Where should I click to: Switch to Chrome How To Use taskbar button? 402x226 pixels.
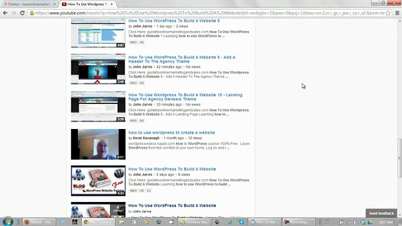click(97, 222)
